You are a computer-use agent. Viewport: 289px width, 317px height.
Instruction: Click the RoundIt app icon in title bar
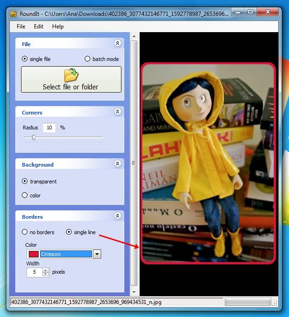pyautogui.click(x=13, y=14)
